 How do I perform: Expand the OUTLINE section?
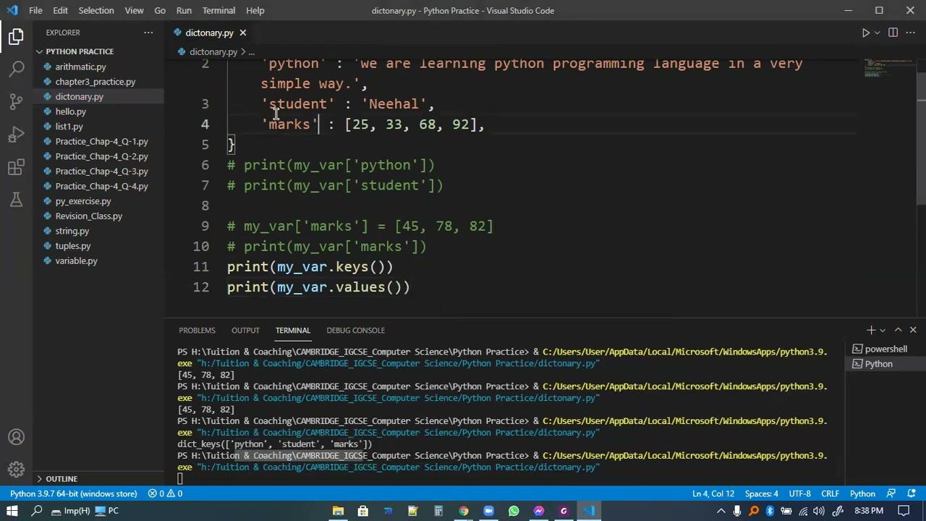[61, 478]
